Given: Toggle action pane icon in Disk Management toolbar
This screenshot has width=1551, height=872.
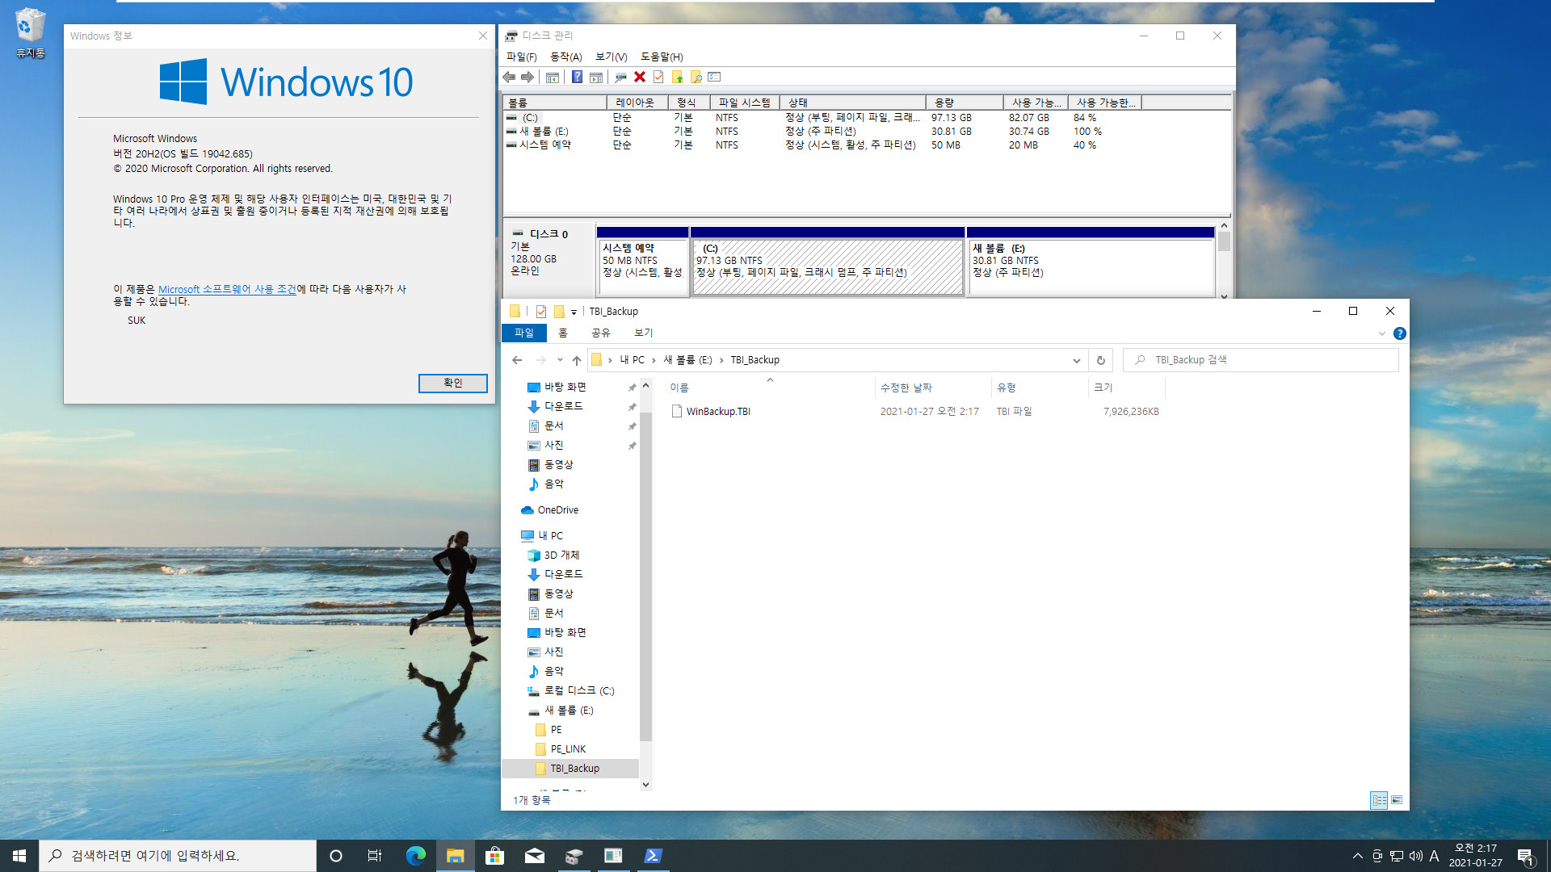Looking at the screenshot, I should [x=596, y=77].
